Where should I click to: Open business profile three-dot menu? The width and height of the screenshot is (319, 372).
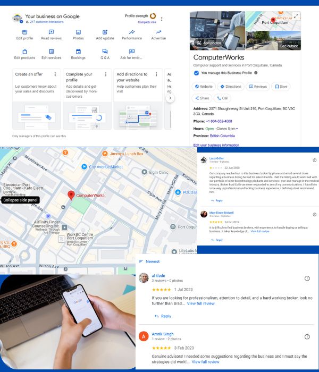162,19
